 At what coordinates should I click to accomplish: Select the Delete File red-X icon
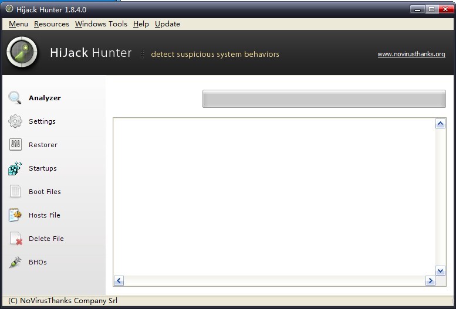(15, 239)
